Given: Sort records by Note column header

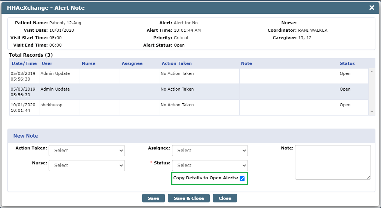Looking at the screenshot, I should coord(246,63).
